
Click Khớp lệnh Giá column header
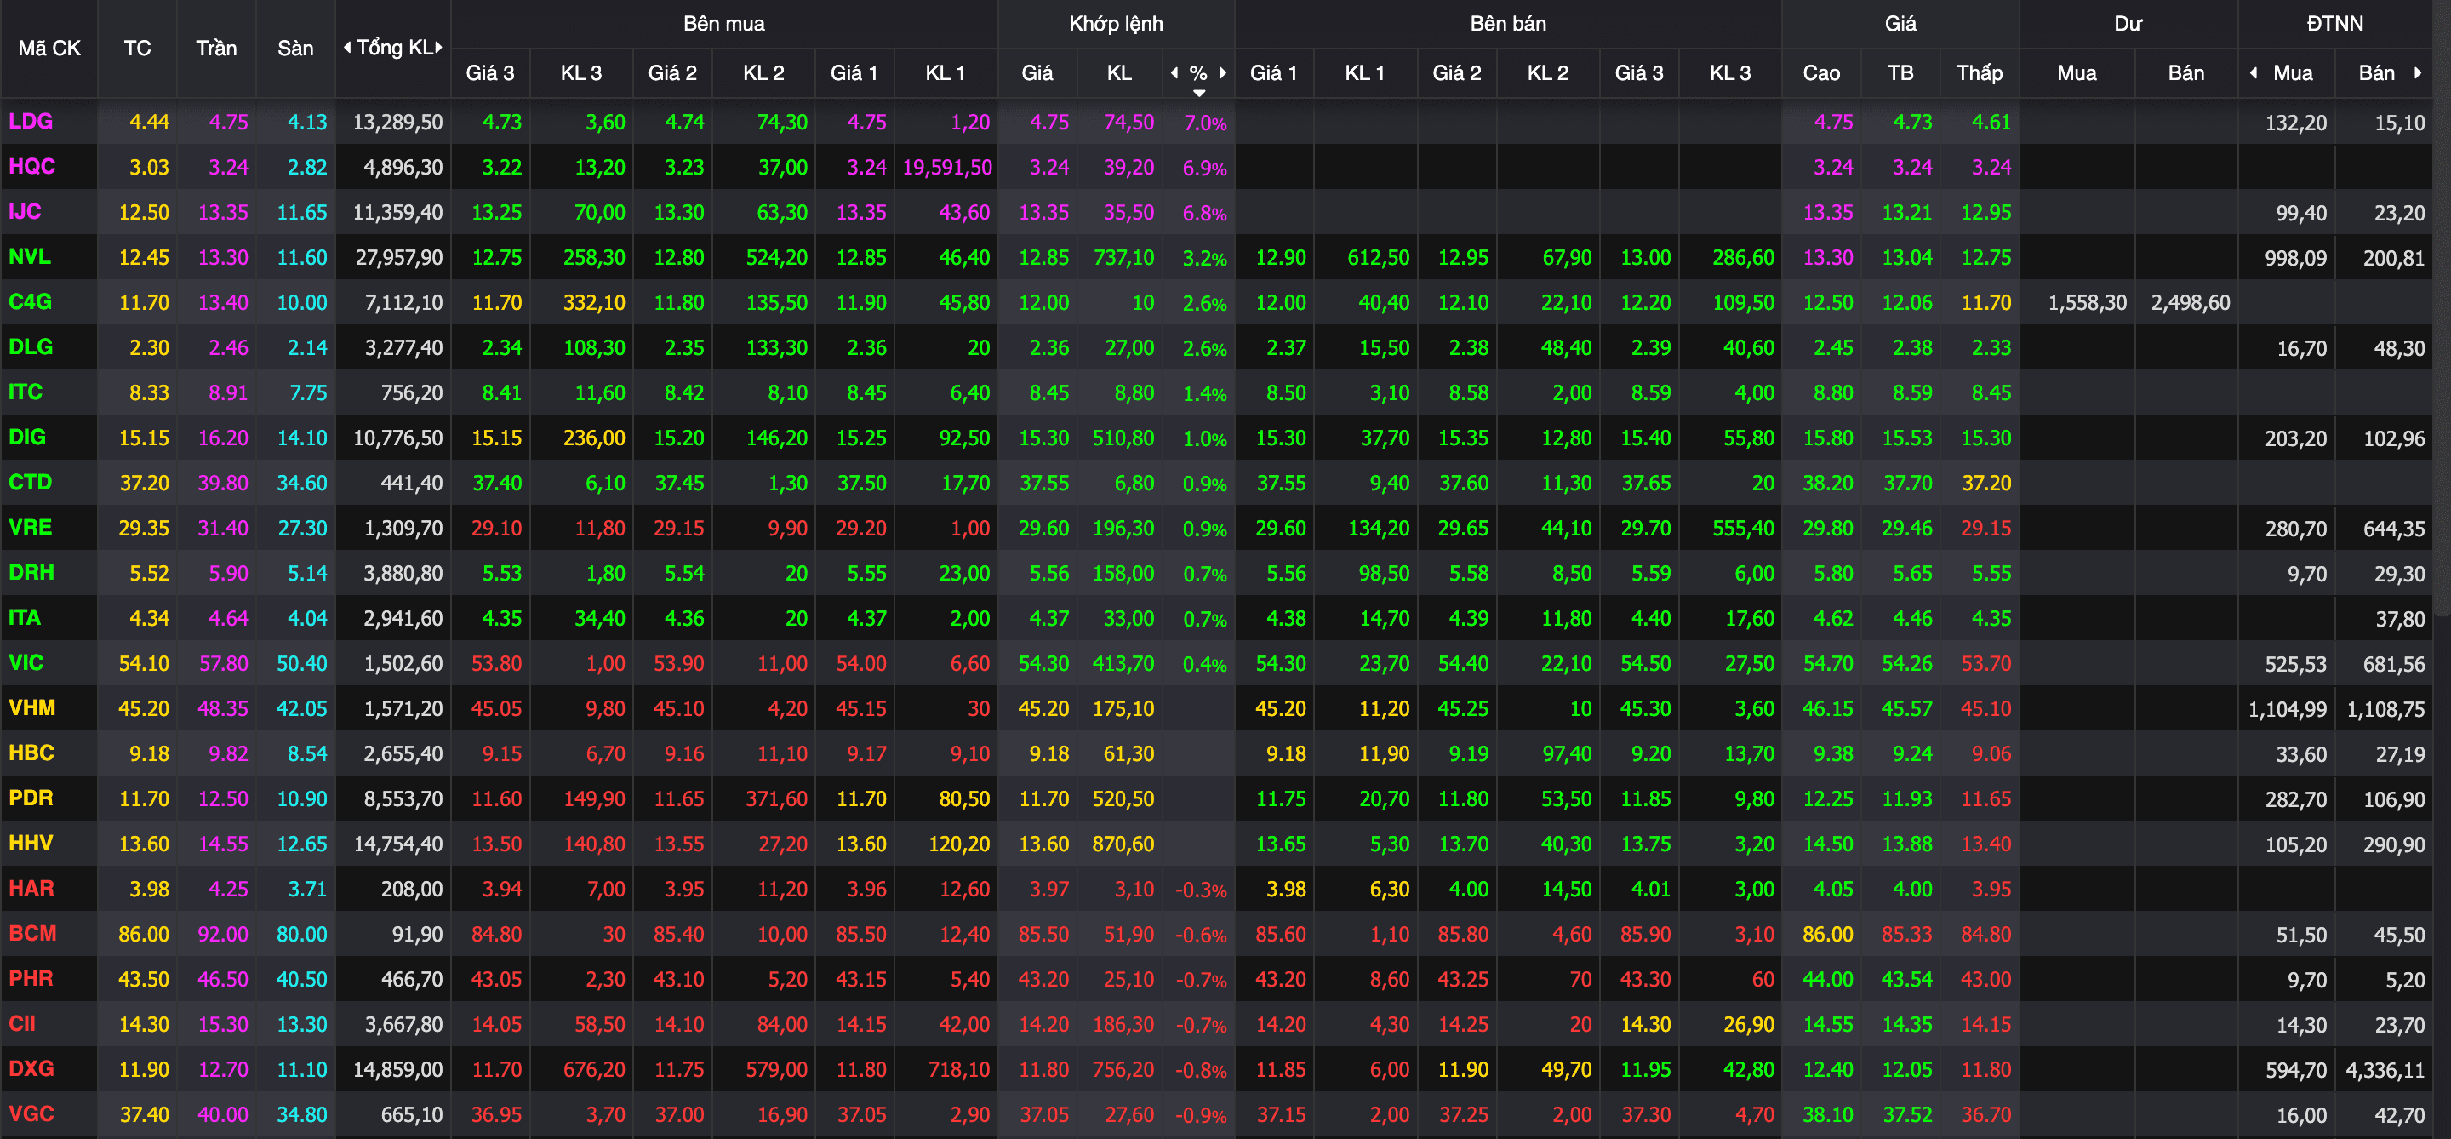coord(1037,72)
